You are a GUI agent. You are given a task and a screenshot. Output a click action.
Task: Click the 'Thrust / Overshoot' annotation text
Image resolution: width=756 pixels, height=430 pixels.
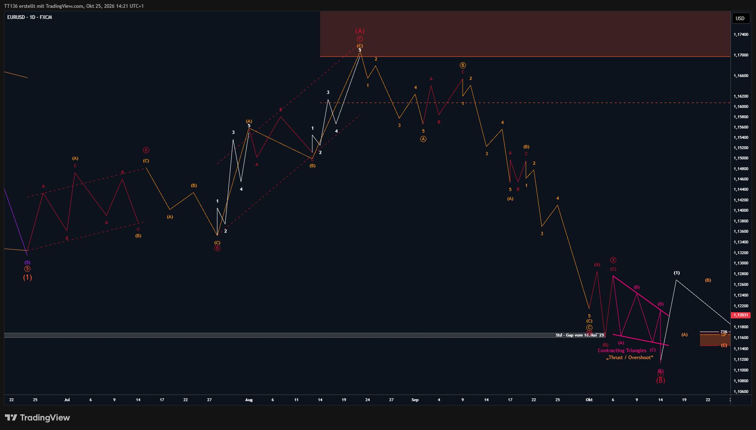(630, 358)
